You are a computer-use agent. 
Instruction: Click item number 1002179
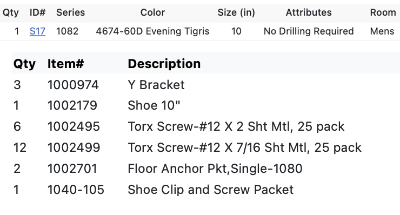pos(72,105)
